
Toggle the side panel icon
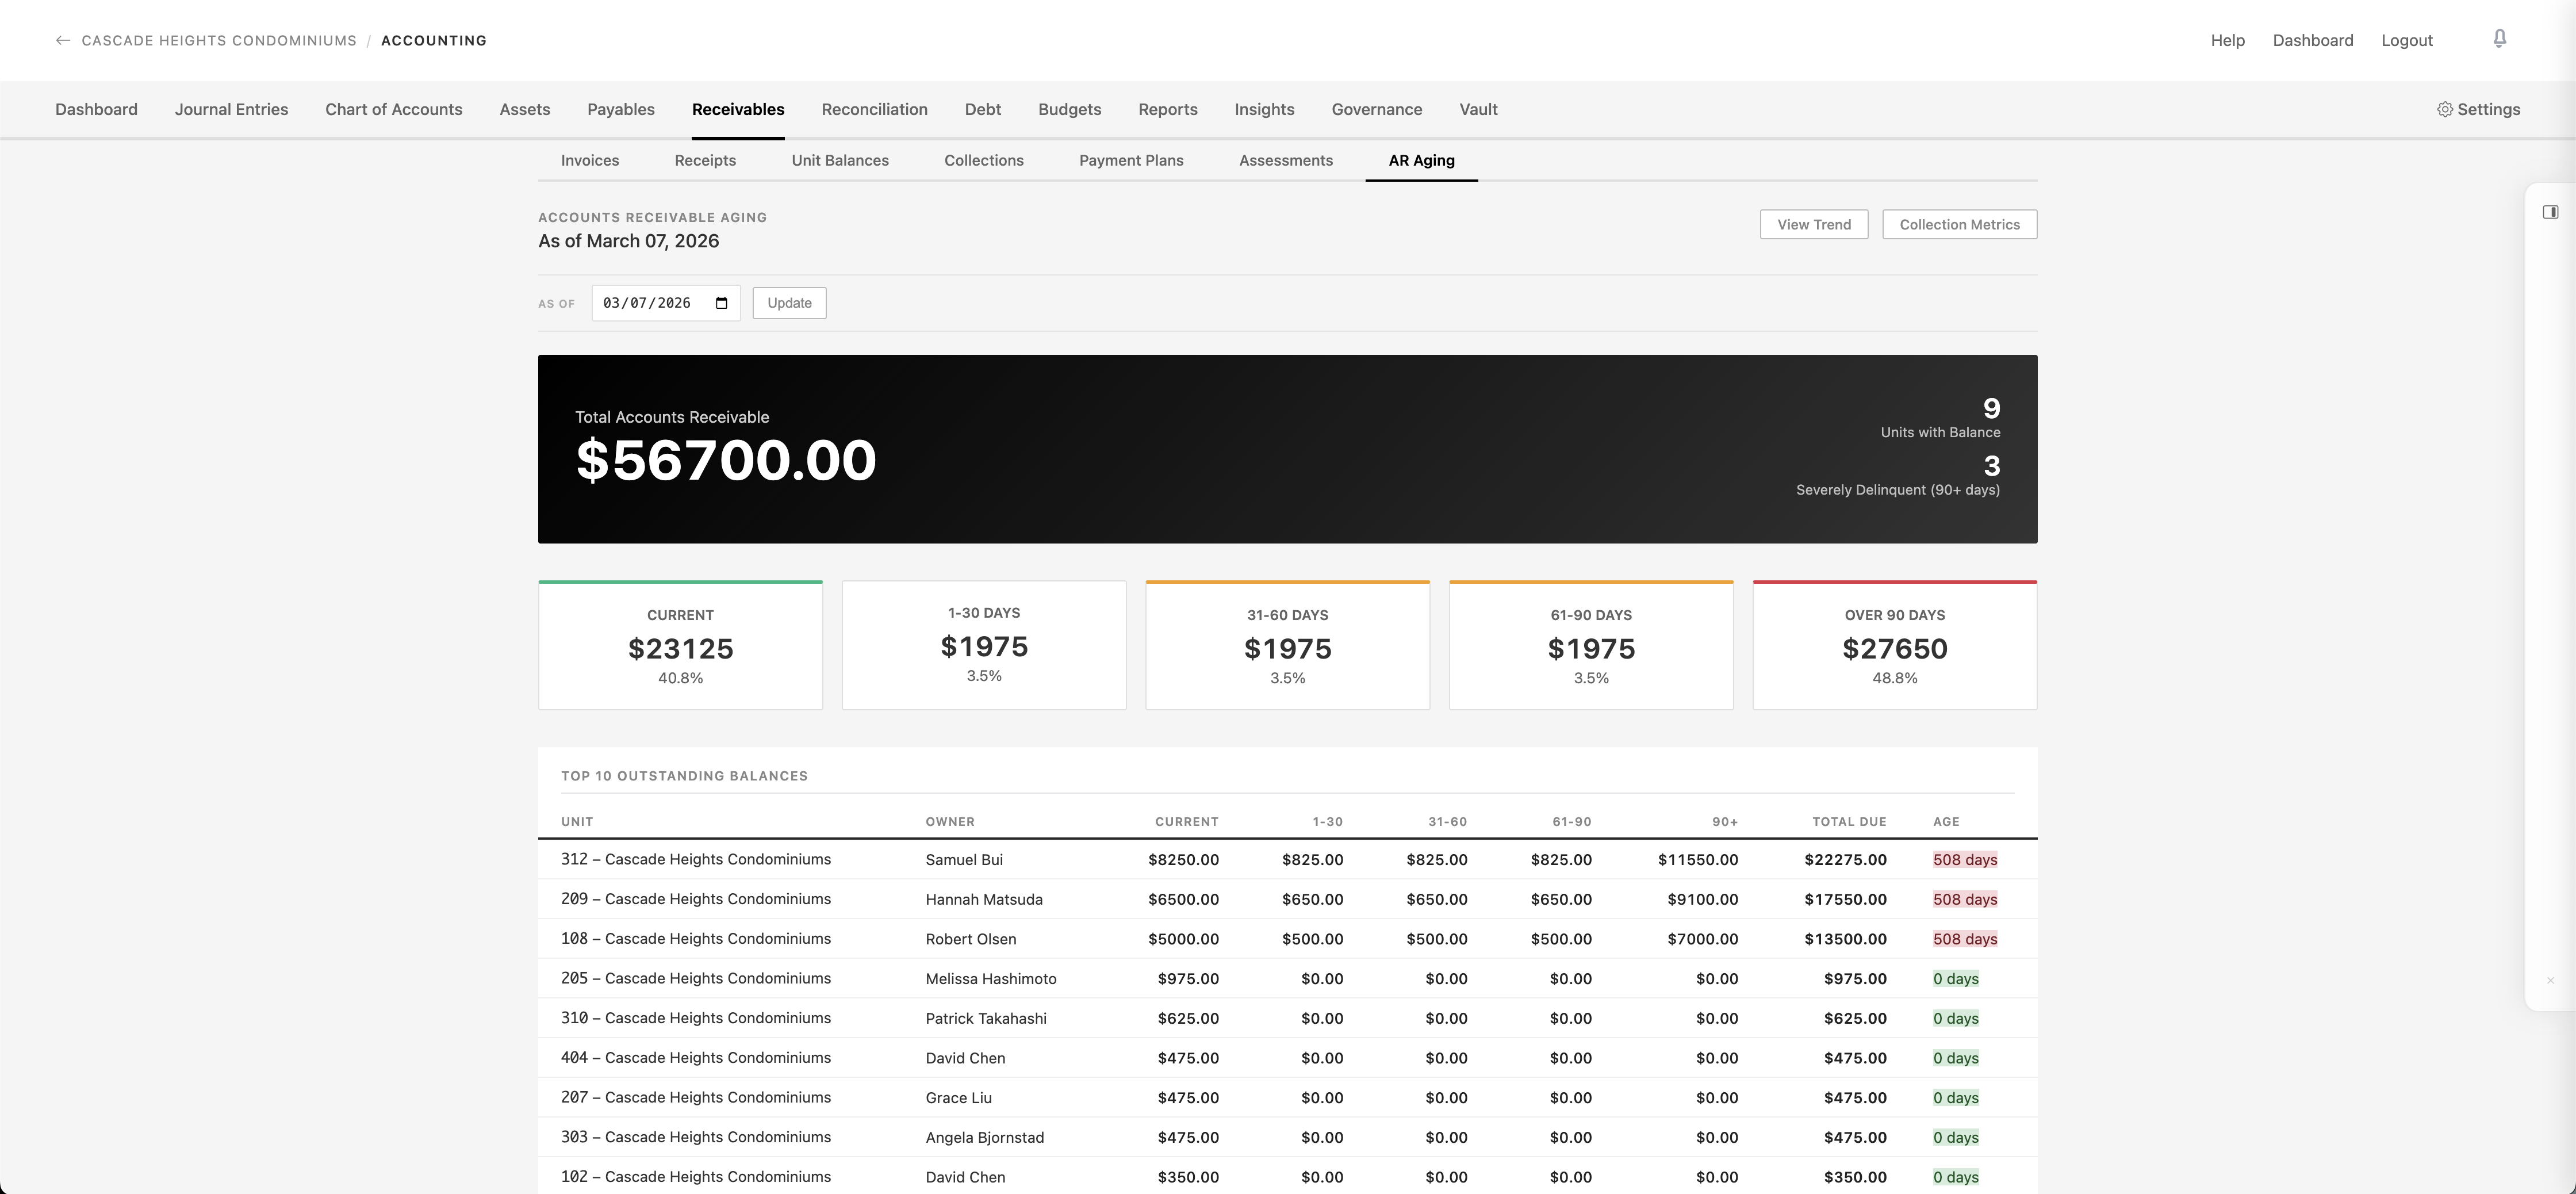click(2550, 212)
